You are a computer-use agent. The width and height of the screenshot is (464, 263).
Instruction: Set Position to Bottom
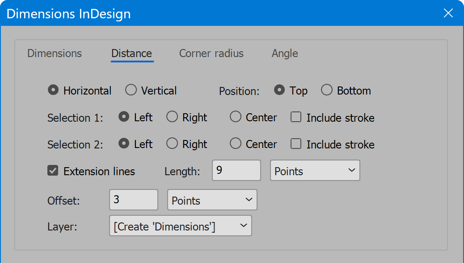(x=327, y=90)
